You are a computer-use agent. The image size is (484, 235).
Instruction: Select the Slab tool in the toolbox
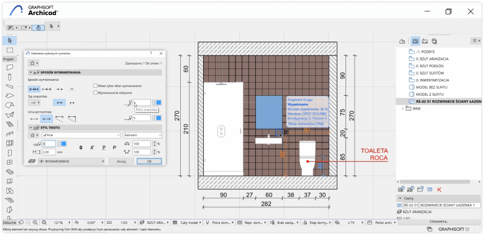pyautogui.click(x=9, y=96)
